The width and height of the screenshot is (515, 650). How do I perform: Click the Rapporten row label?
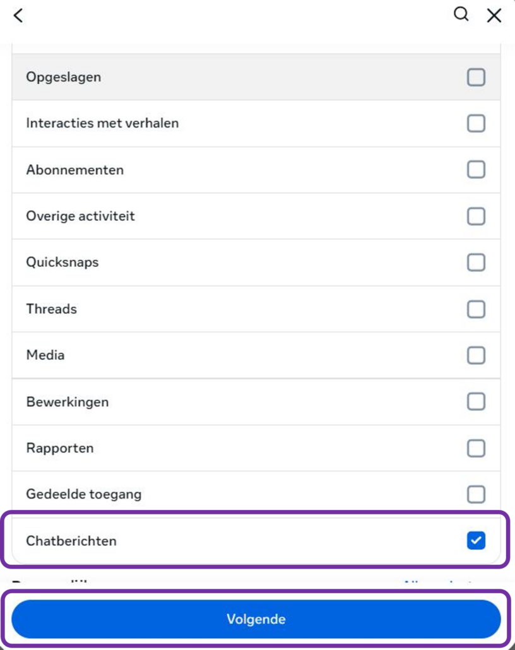(59, 448)
